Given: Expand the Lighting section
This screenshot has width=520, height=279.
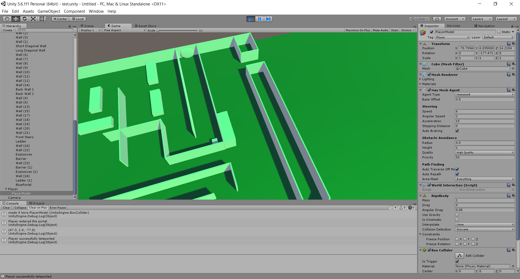Looking at the screenshot, I should (x=420, y=79).
